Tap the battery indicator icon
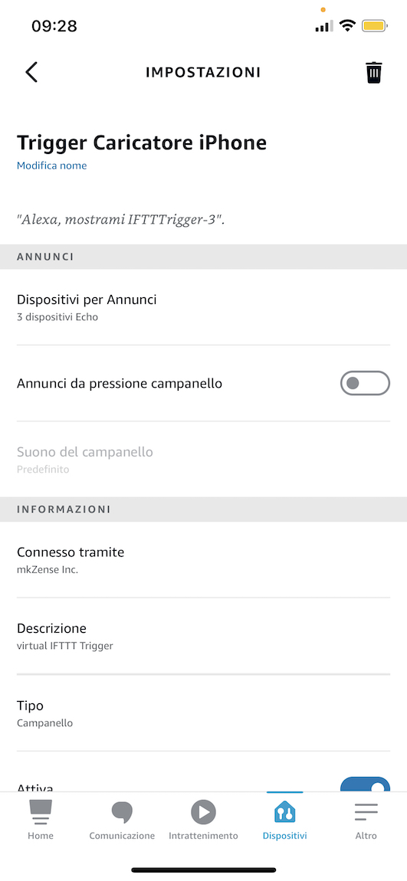Screen dimensions: 407x881 coord(374,26)
